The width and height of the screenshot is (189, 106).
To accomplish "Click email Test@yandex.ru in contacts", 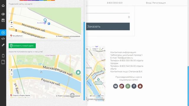I will point(125,58).
